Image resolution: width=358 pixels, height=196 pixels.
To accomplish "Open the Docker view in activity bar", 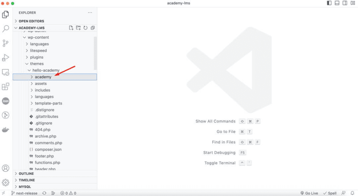I will (6, 130).
